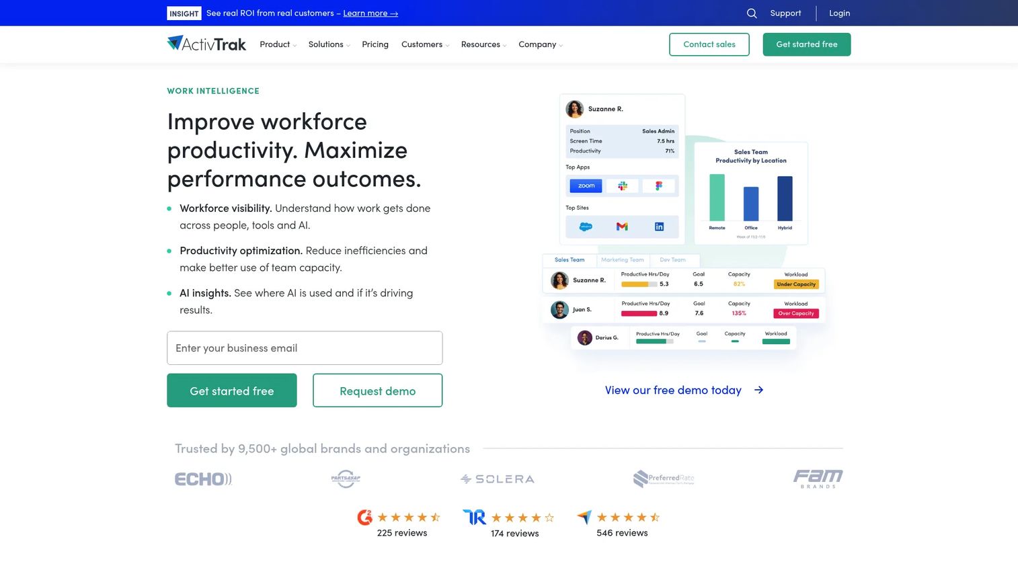Click the Hybrid productivity bar
Screen dimensions: 1018x572
coord(785,198)
